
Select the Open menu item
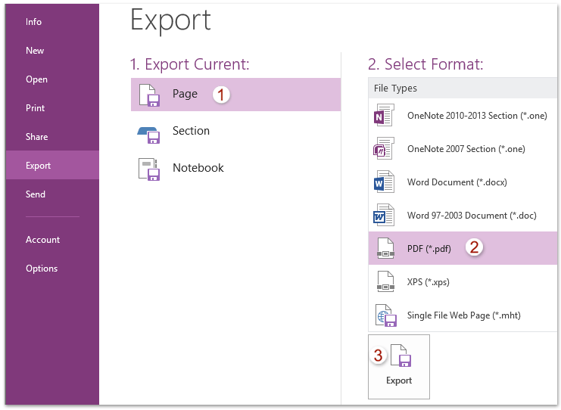[x=36, y=79]
